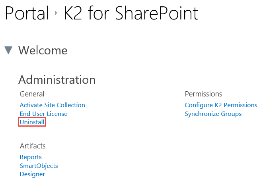Choose the last link under Artifacts
This screenshot has height=181, width=261.
pyautogui.click(x=32, y=174)
